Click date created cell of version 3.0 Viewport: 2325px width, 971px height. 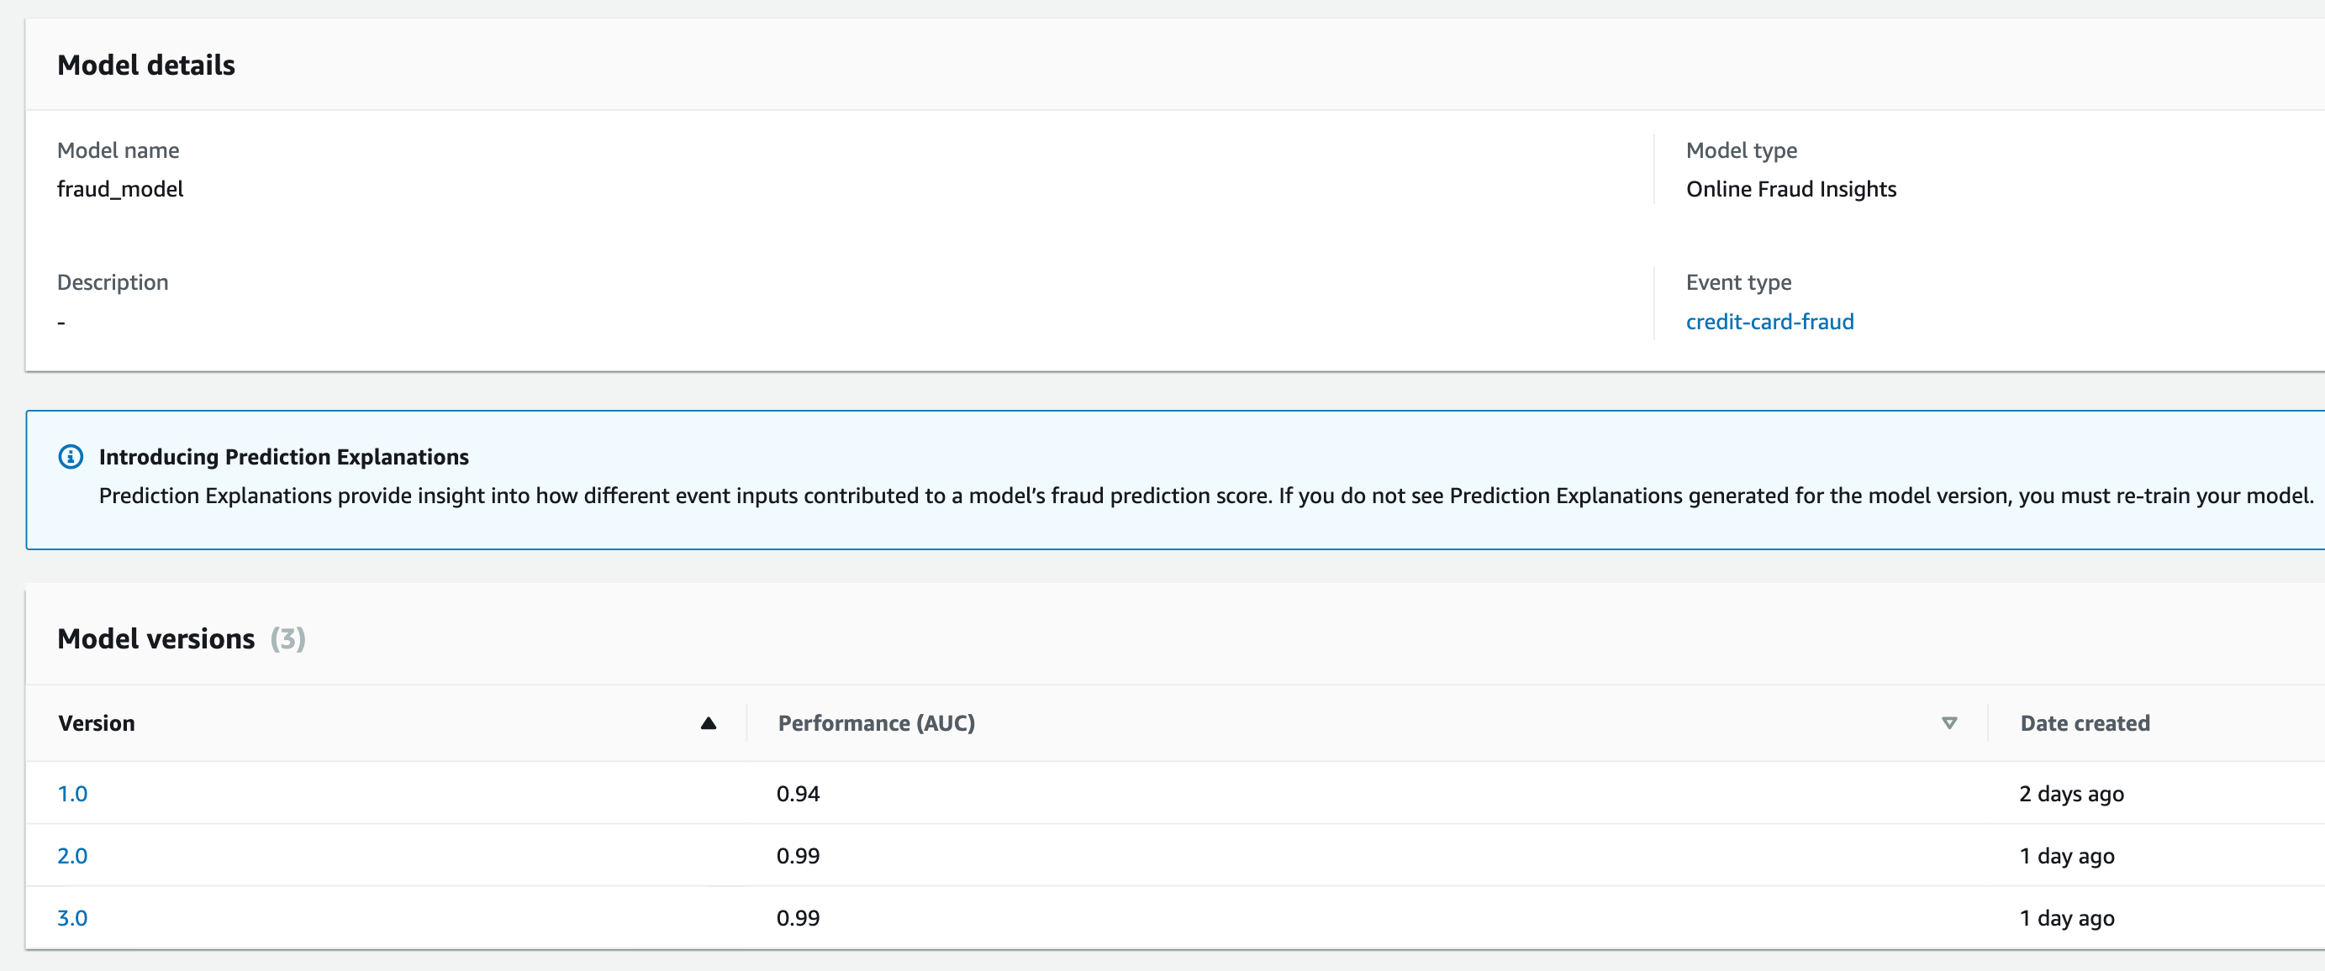pos(2066,918)
